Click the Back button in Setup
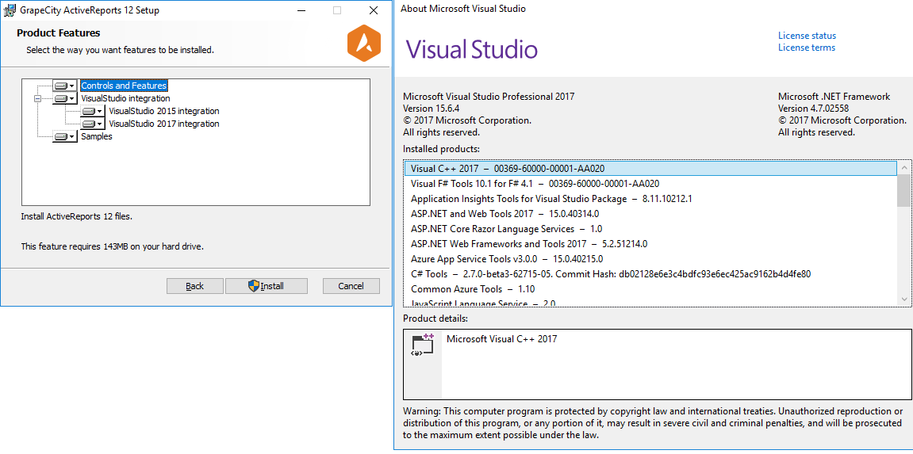The width and height of the screenshot is (913, 454). click(194, 286)
